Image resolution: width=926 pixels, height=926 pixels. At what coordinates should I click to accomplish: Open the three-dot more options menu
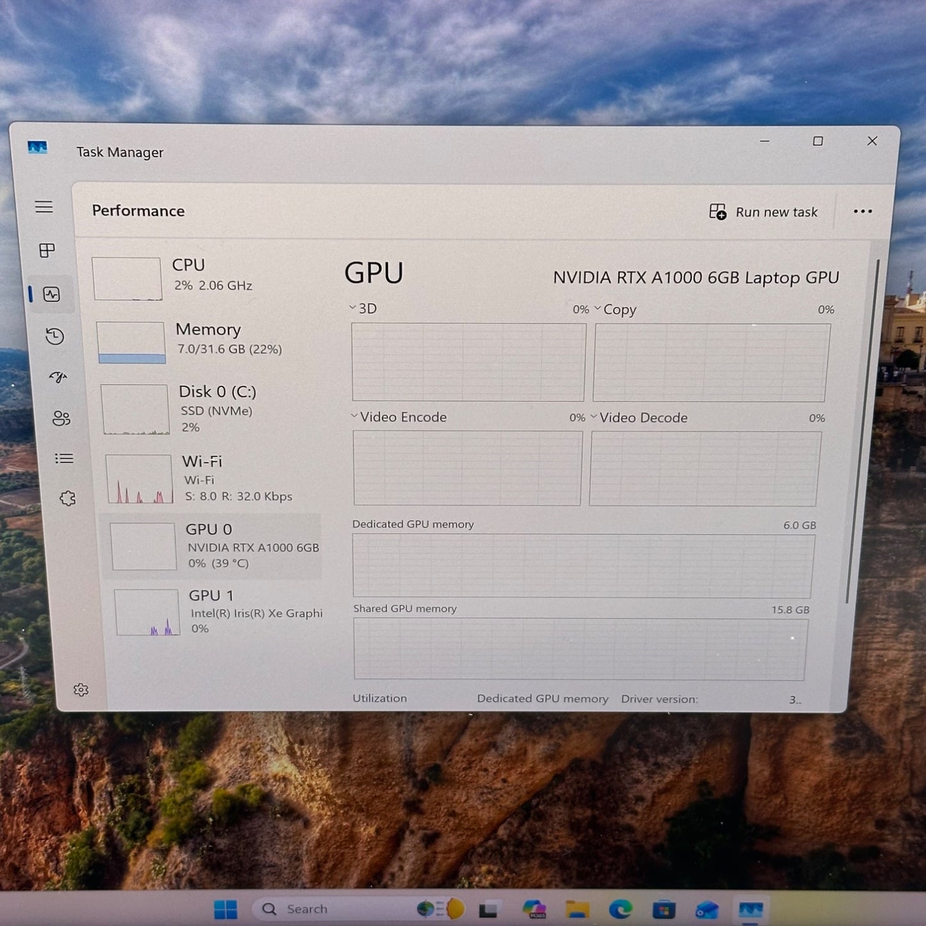(x=863, y=211)
